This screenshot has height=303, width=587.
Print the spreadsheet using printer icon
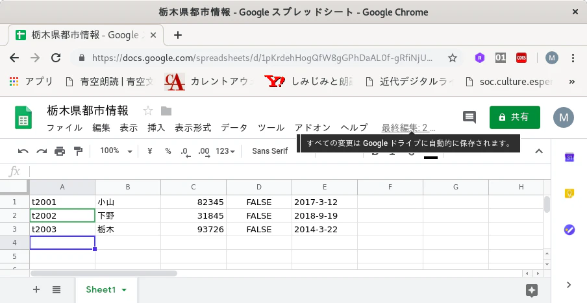(60, 151)
